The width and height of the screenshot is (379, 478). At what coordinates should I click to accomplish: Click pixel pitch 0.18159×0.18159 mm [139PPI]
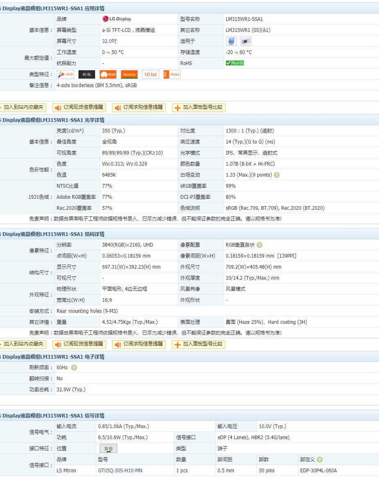click(261, 256)
